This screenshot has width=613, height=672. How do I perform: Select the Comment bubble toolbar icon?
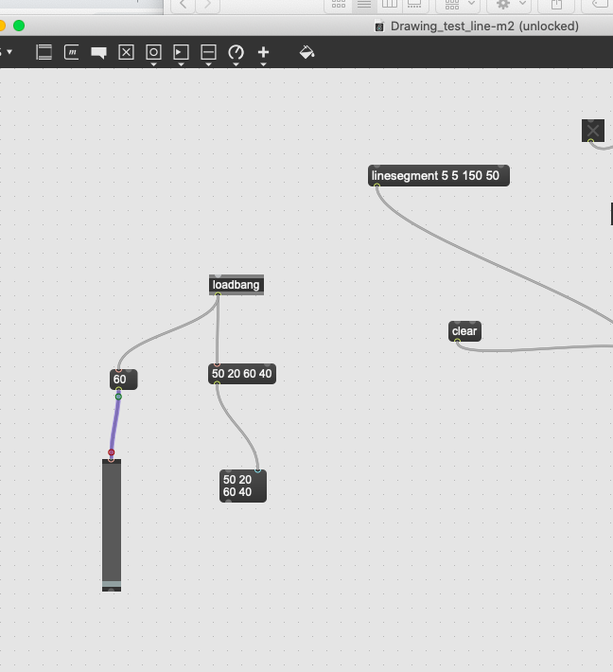(98, 53)
